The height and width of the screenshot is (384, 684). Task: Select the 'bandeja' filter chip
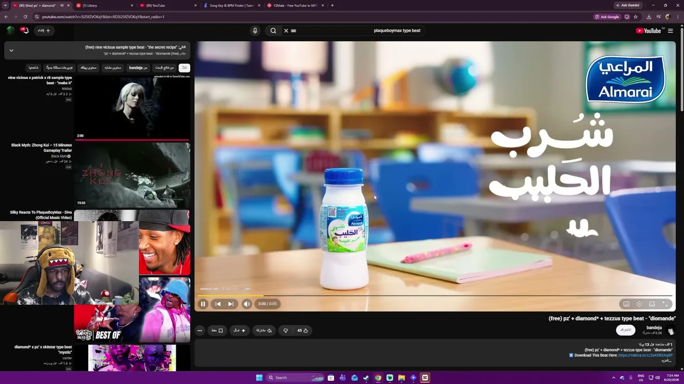pos(138,68)
